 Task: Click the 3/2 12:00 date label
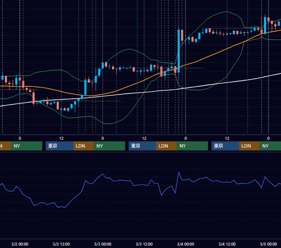61,244
